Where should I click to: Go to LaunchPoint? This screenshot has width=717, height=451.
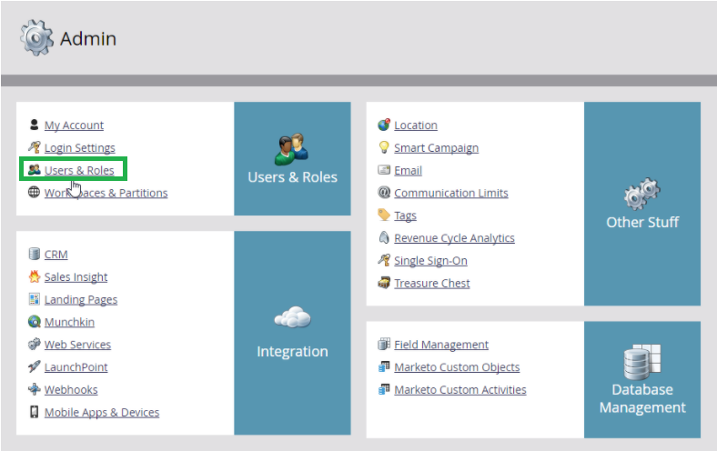76,367
